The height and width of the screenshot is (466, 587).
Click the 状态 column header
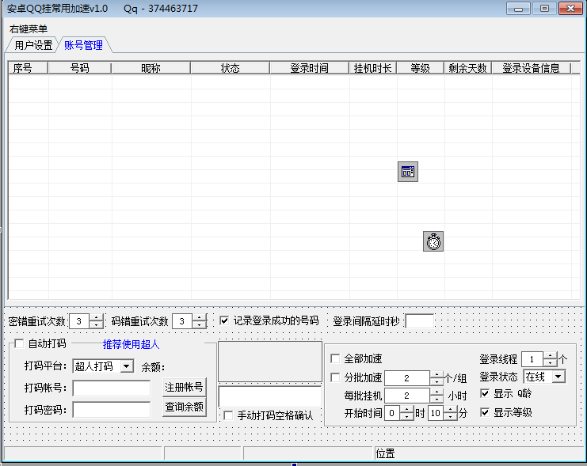[x=230, y=69]
